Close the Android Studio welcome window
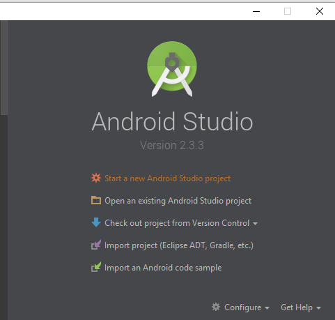Viewport: 335px width, 320px height. [x=320, y=11]
